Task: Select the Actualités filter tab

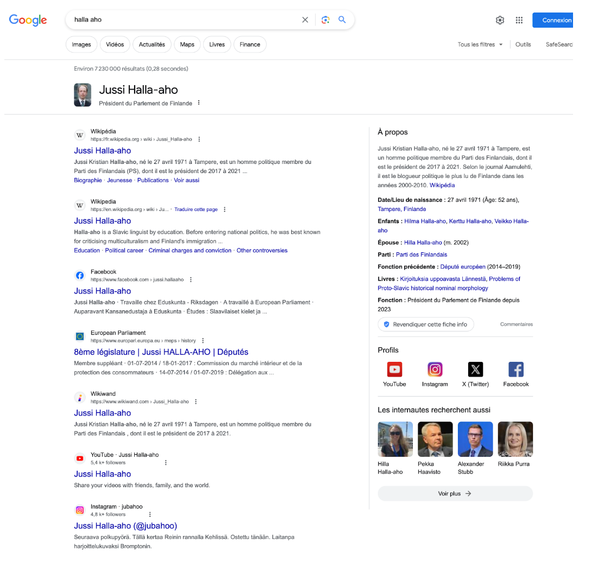Action: pos(152,44)
